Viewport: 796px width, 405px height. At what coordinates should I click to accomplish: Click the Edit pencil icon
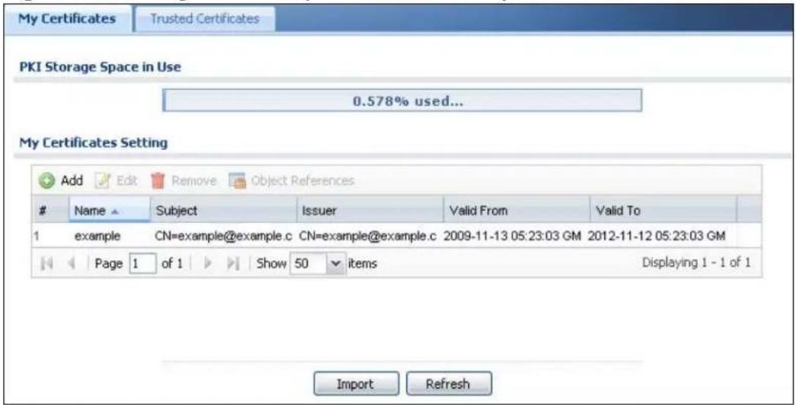click(103, 180)
